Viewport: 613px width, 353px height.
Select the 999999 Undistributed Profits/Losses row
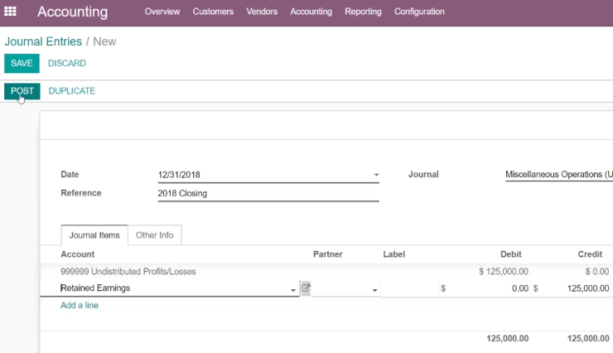tap(326, 271)
